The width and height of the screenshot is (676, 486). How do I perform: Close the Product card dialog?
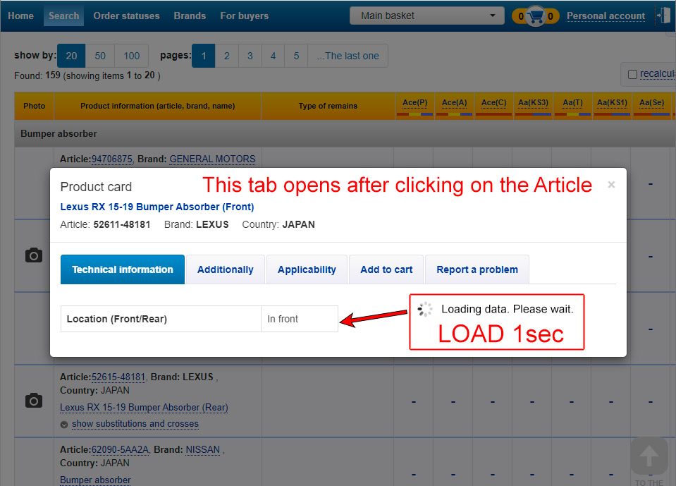(x=611, y=185)
